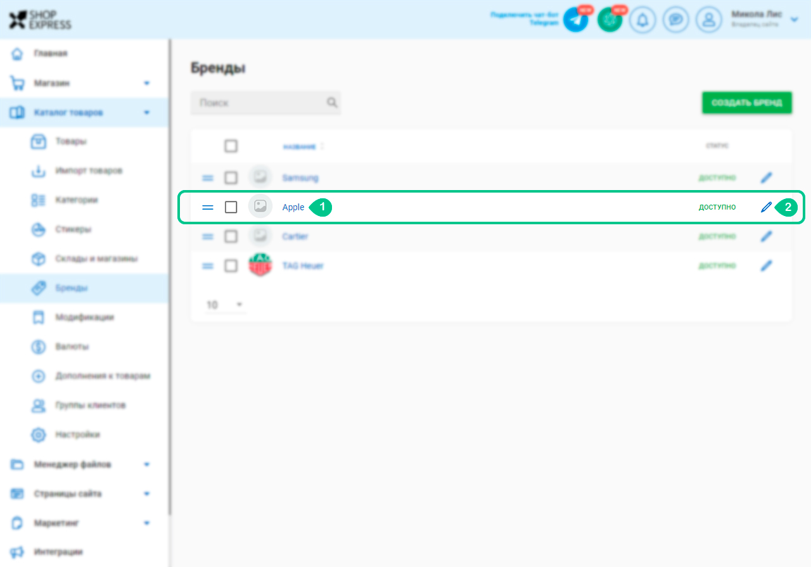Click the Samsung placeholder image thumbnail
Screen dimensions: 811x567
coord(260,177)
